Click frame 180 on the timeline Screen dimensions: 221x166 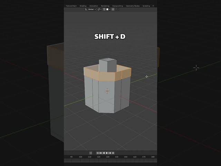tap(153, 157)
